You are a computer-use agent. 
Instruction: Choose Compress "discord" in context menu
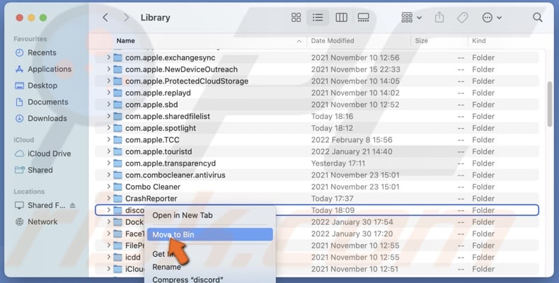coord(188,279)
